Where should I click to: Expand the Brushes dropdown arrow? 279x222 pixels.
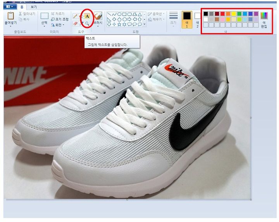click(98, 26)
